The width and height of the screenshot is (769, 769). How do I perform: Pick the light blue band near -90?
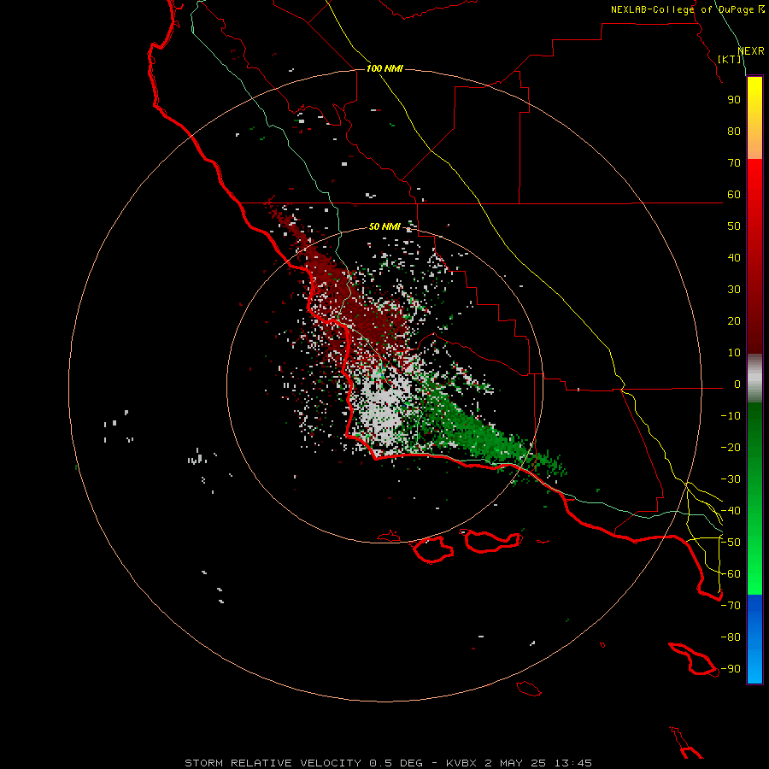click(754, 669)
